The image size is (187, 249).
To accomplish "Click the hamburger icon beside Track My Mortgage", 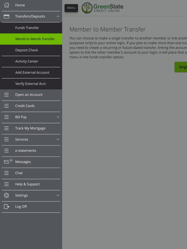I will (6, 128).
